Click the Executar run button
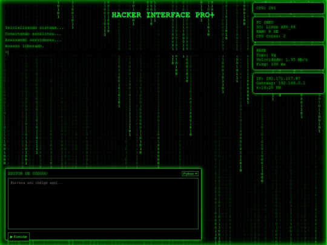Screen dimensions: 327x245 tap(19, 237)
